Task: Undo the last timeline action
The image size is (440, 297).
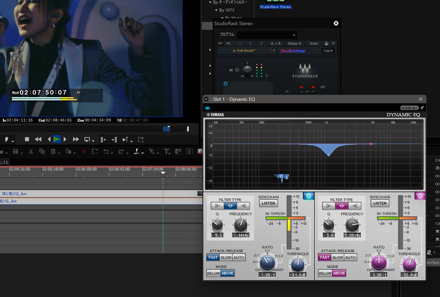Action: point(106,151)
